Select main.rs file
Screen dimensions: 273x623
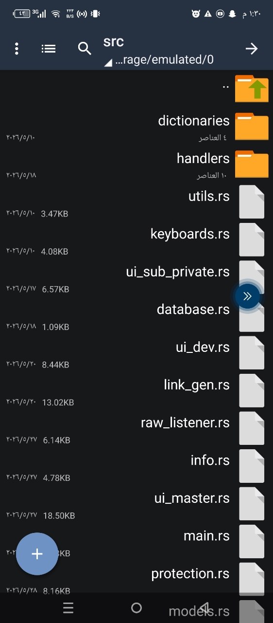coord(136,542)
